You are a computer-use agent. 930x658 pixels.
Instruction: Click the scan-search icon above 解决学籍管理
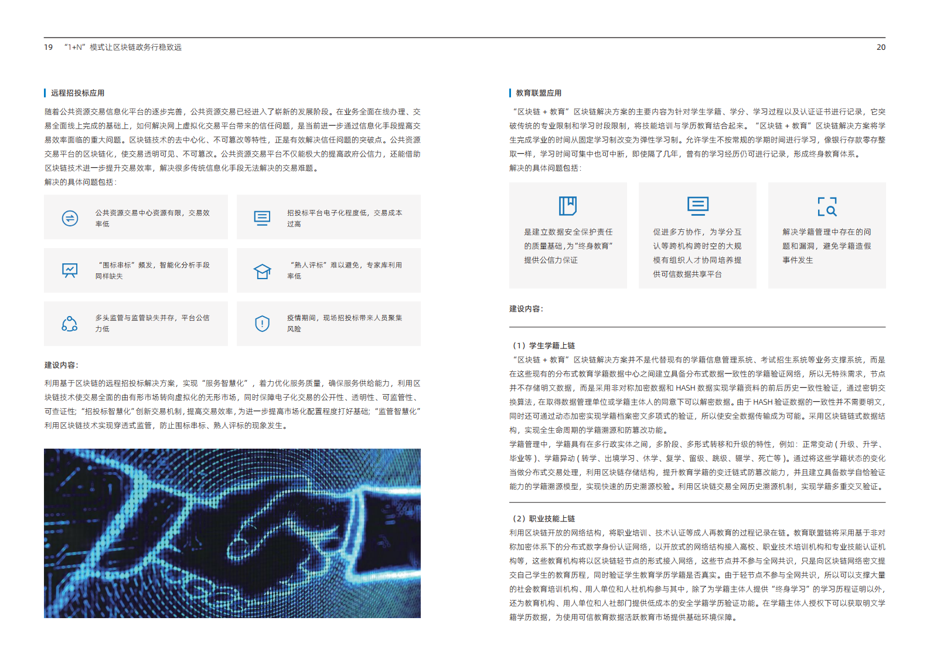(x=827, y=206)
